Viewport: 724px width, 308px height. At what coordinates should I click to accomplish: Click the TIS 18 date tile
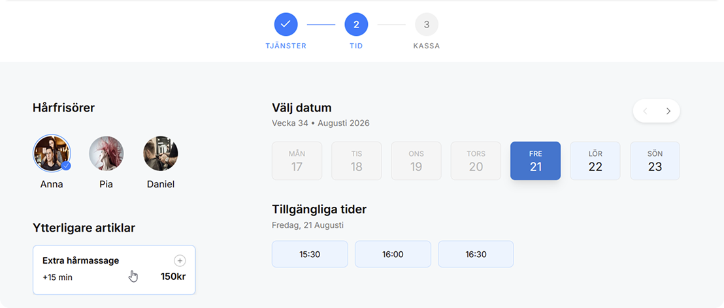point(357,161)
